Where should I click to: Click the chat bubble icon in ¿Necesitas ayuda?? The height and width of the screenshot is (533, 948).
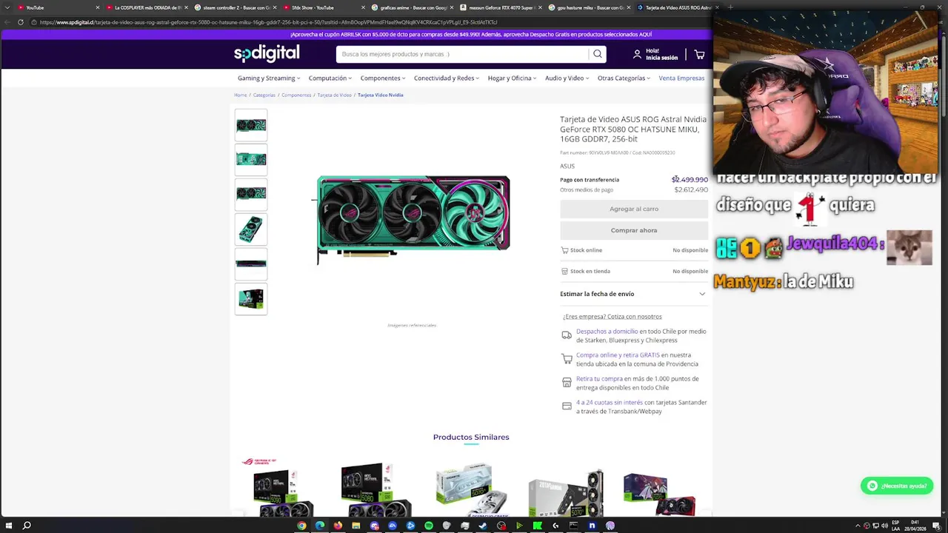click(x=872, y=486)
